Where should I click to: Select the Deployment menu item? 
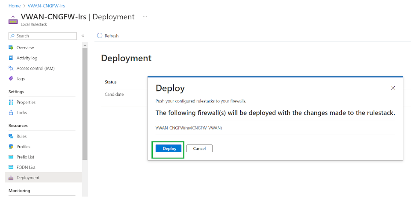28,177
